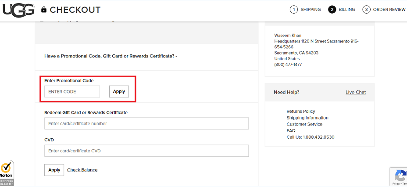Click the Redeem Gift Card or Rewards Certificate label
This screenshot has width=407, height=187.
[86, 112]
